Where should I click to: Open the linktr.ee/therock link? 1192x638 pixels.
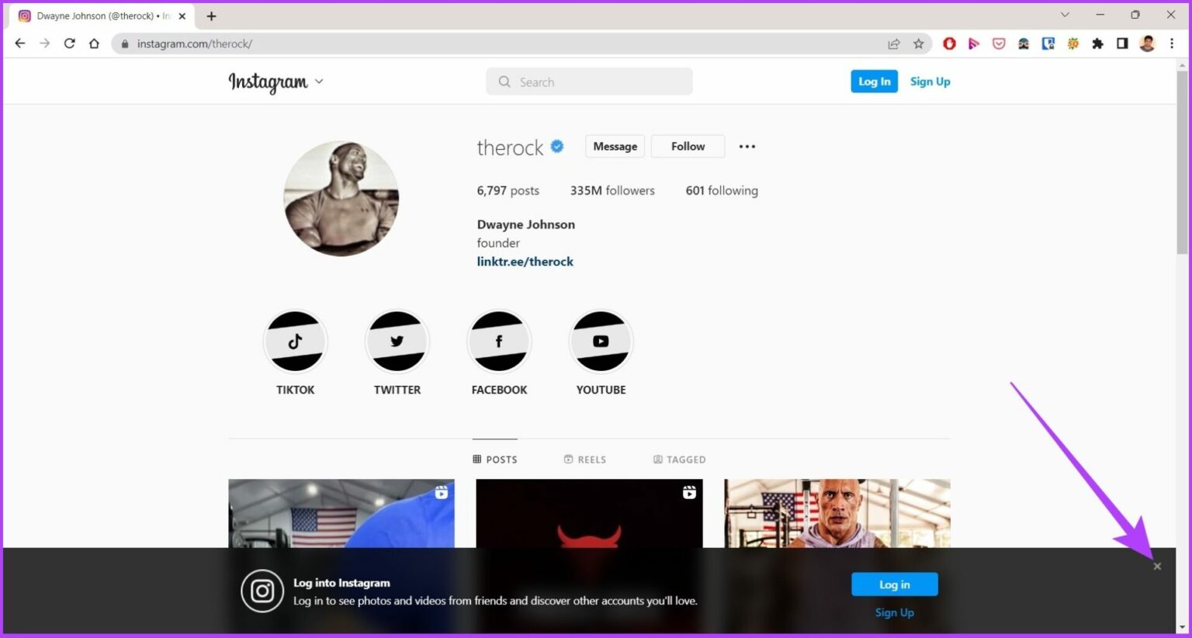point(525,262)
